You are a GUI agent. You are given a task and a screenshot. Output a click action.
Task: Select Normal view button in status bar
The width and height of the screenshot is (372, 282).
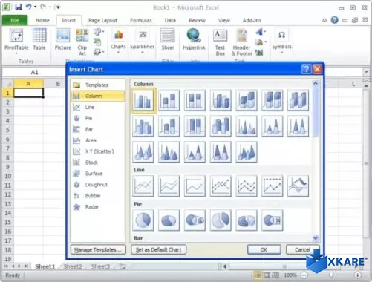(x=258, y=275)
